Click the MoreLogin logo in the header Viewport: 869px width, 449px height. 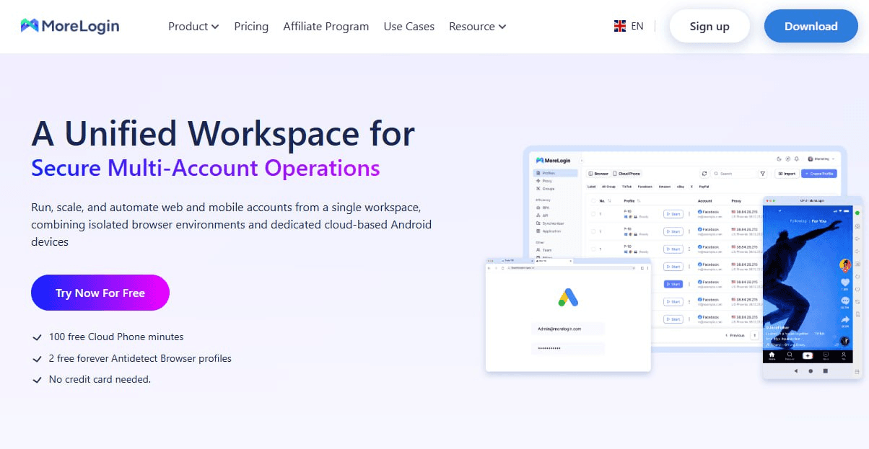70,26
